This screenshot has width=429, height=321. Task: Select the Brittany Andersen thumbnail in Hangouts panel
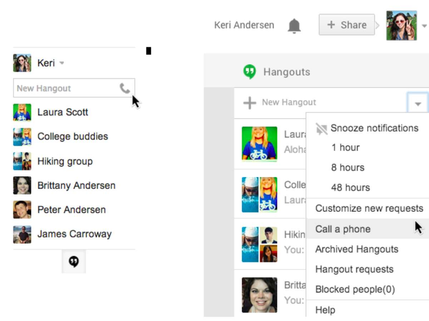click(259, 295)
